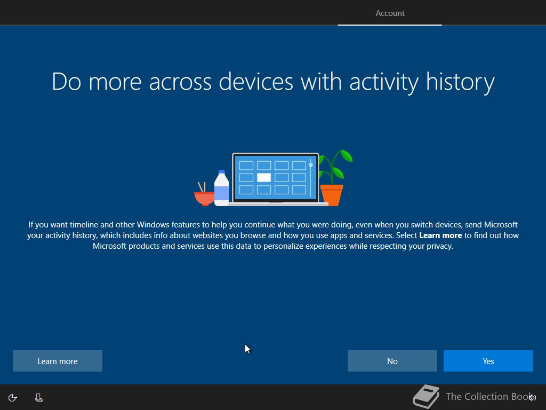The image size is (546, 410).
Task: Click the Yes button
Action: point(488,361)
